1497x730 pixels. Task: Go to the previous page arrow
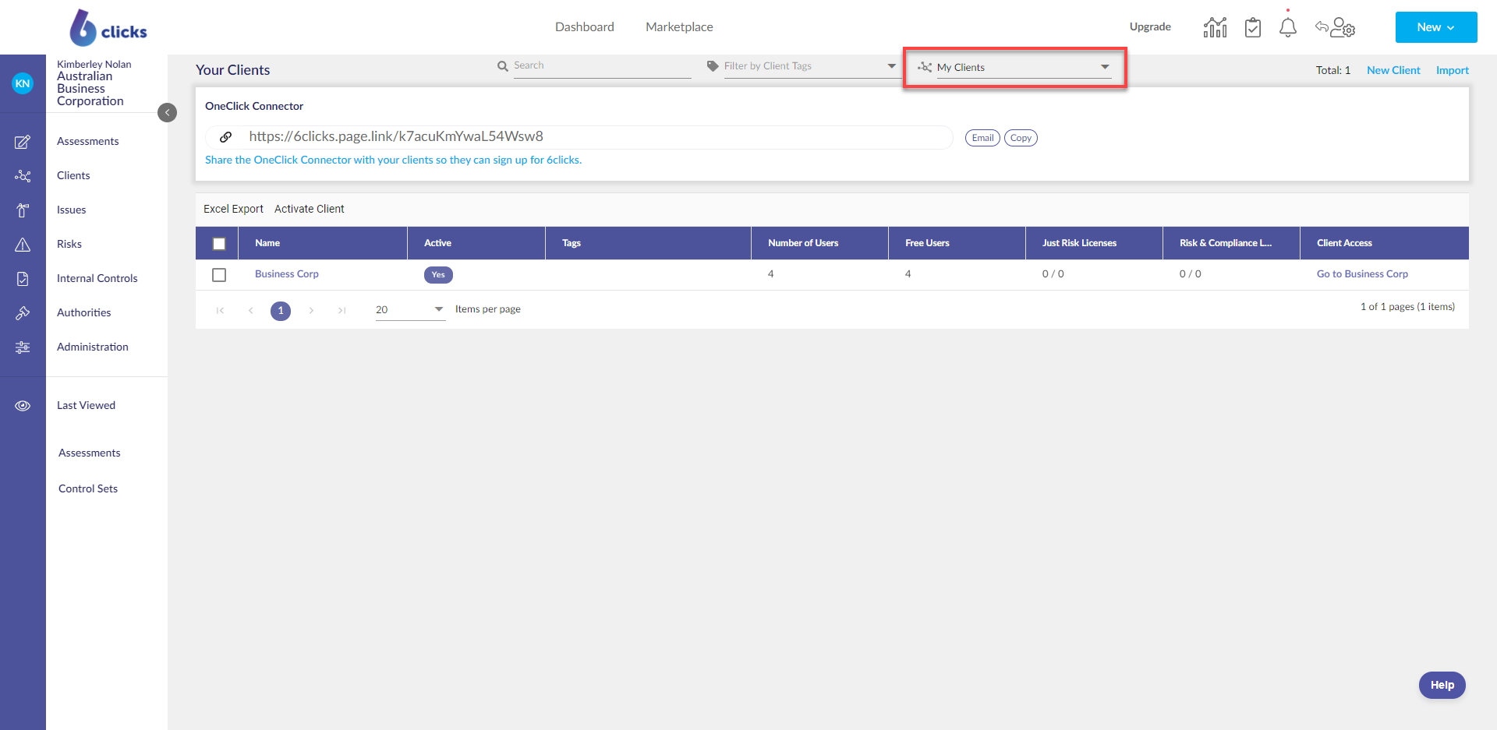tap(250, 310)
